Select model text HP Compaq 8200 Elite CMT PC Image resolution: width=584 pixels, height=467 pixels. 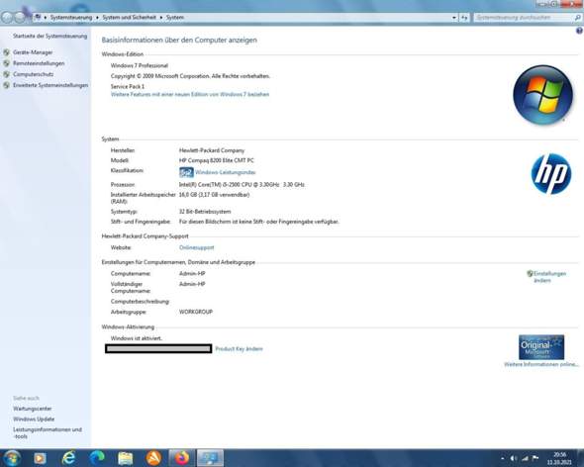217,160
